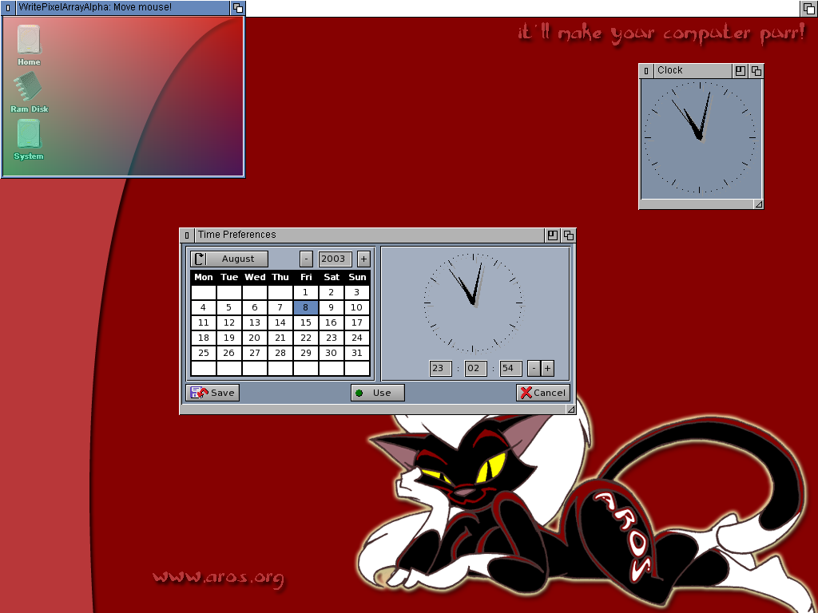This screenshot has width=818, height=613.
Task: Select day 19 in the calendar
Action: [229, 338]
